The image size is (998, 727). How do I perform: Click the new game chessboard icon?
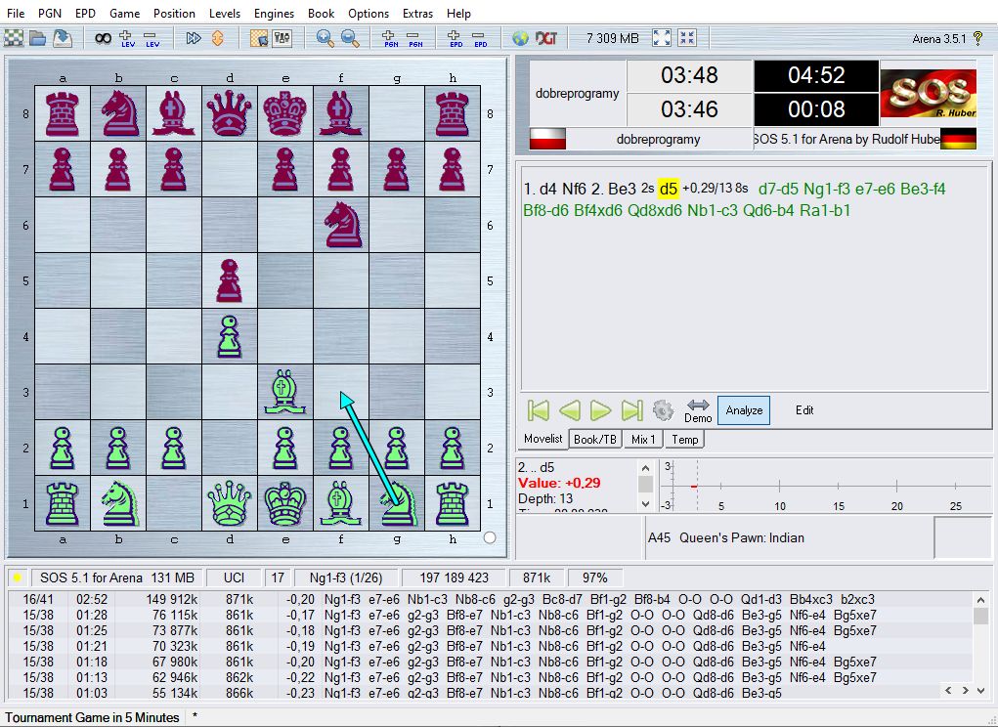click(x=14, y=39)
